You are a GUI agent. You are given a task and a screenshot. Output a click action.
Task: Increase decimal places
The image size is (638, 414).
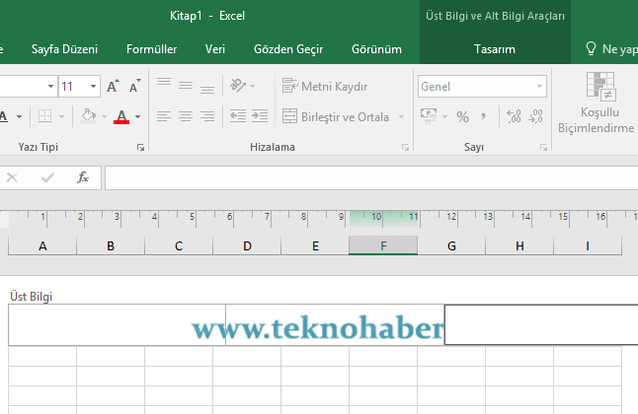pos(514,116)
